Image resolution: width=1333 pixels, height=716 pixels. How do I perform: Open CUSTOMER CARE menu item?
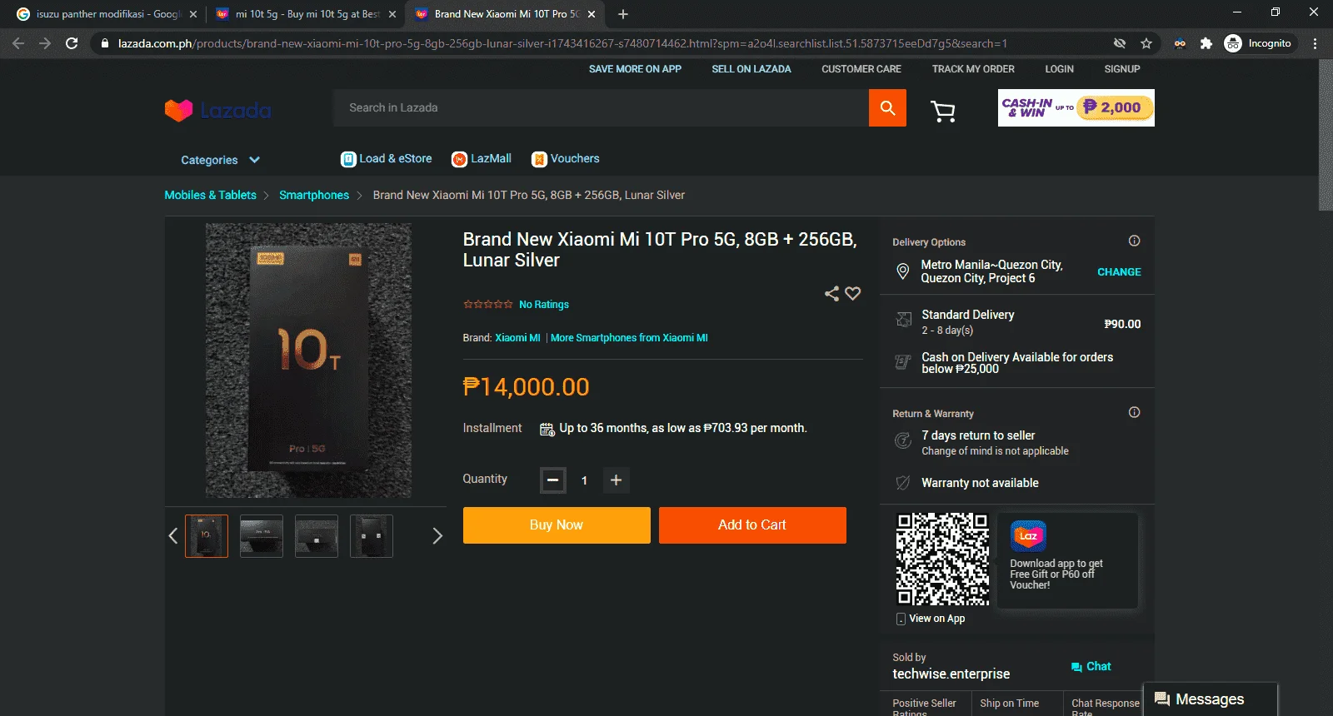[x=861, y=69]
